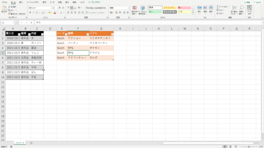The image size is (264, 148).
Task: Open filter dropdown for 購入日 column
Action: (19, 35)
